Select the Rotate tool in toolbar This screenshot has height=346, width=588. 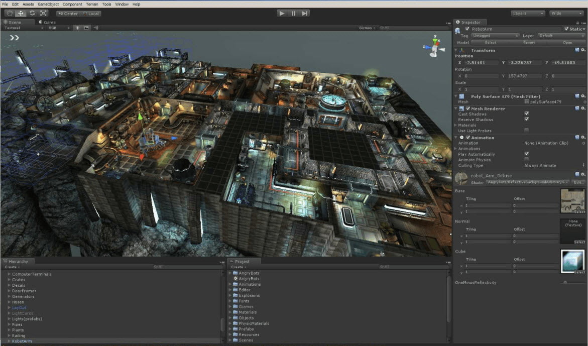(32, 13)
